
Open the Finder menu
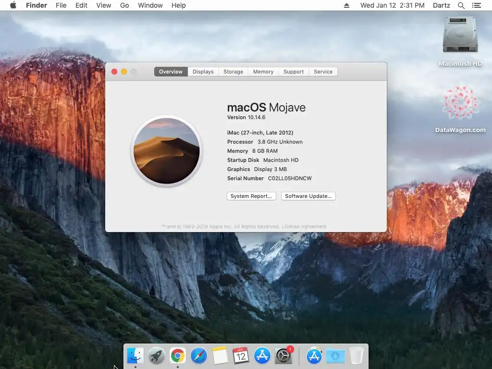point(37,5)
